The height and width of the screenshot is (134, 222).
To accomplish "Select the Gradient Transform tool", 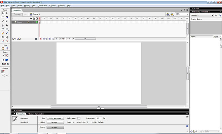I will (x=7, y=17).
